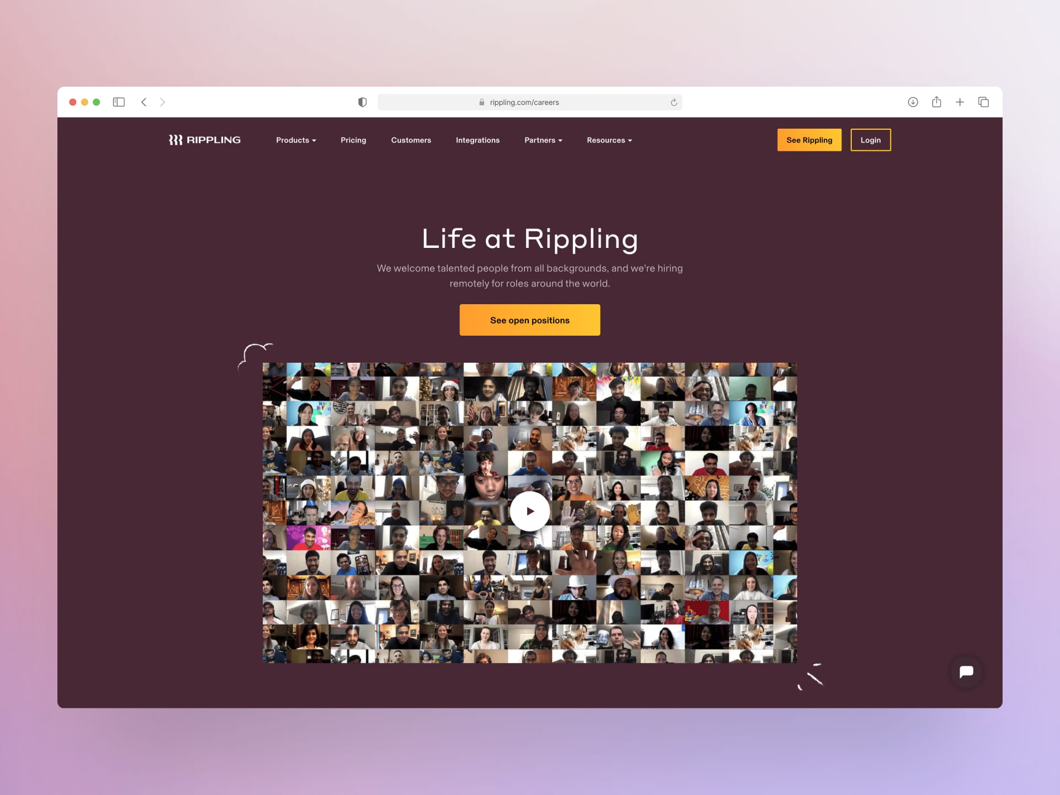Click the Pricing menu item
1060x795 pixels.
point(353,140)
